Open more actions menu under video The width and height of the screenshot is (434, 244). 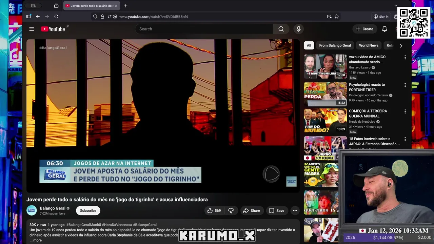[x=295, y=211]
